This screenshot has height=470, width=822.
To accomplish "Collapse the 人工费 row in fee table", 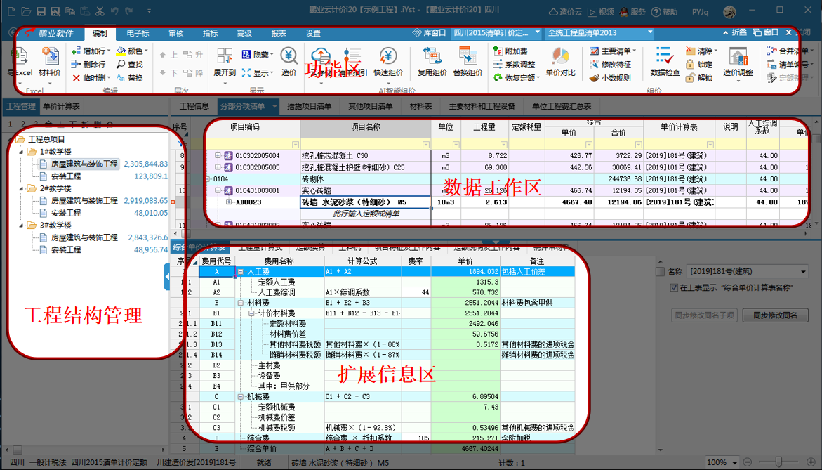I will 241,272.
